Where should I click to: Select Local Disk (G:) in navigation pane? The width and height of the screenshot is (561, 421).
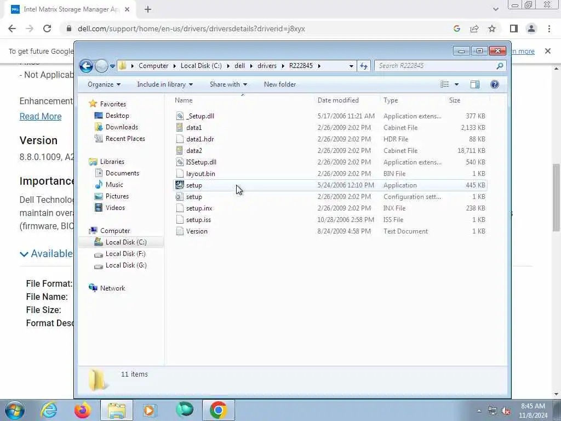(x=126, y=265)
